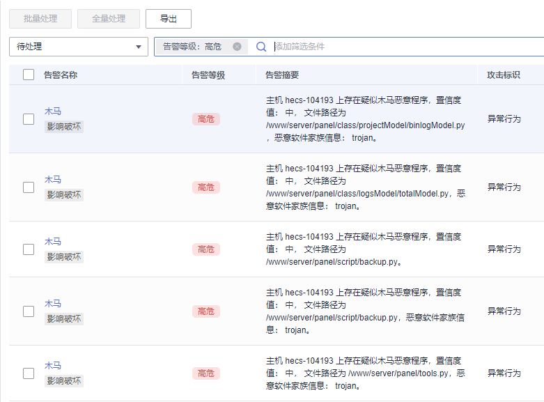
Task: Check the second 木马 alert row checkbox
Action: (x=29, y=187)
